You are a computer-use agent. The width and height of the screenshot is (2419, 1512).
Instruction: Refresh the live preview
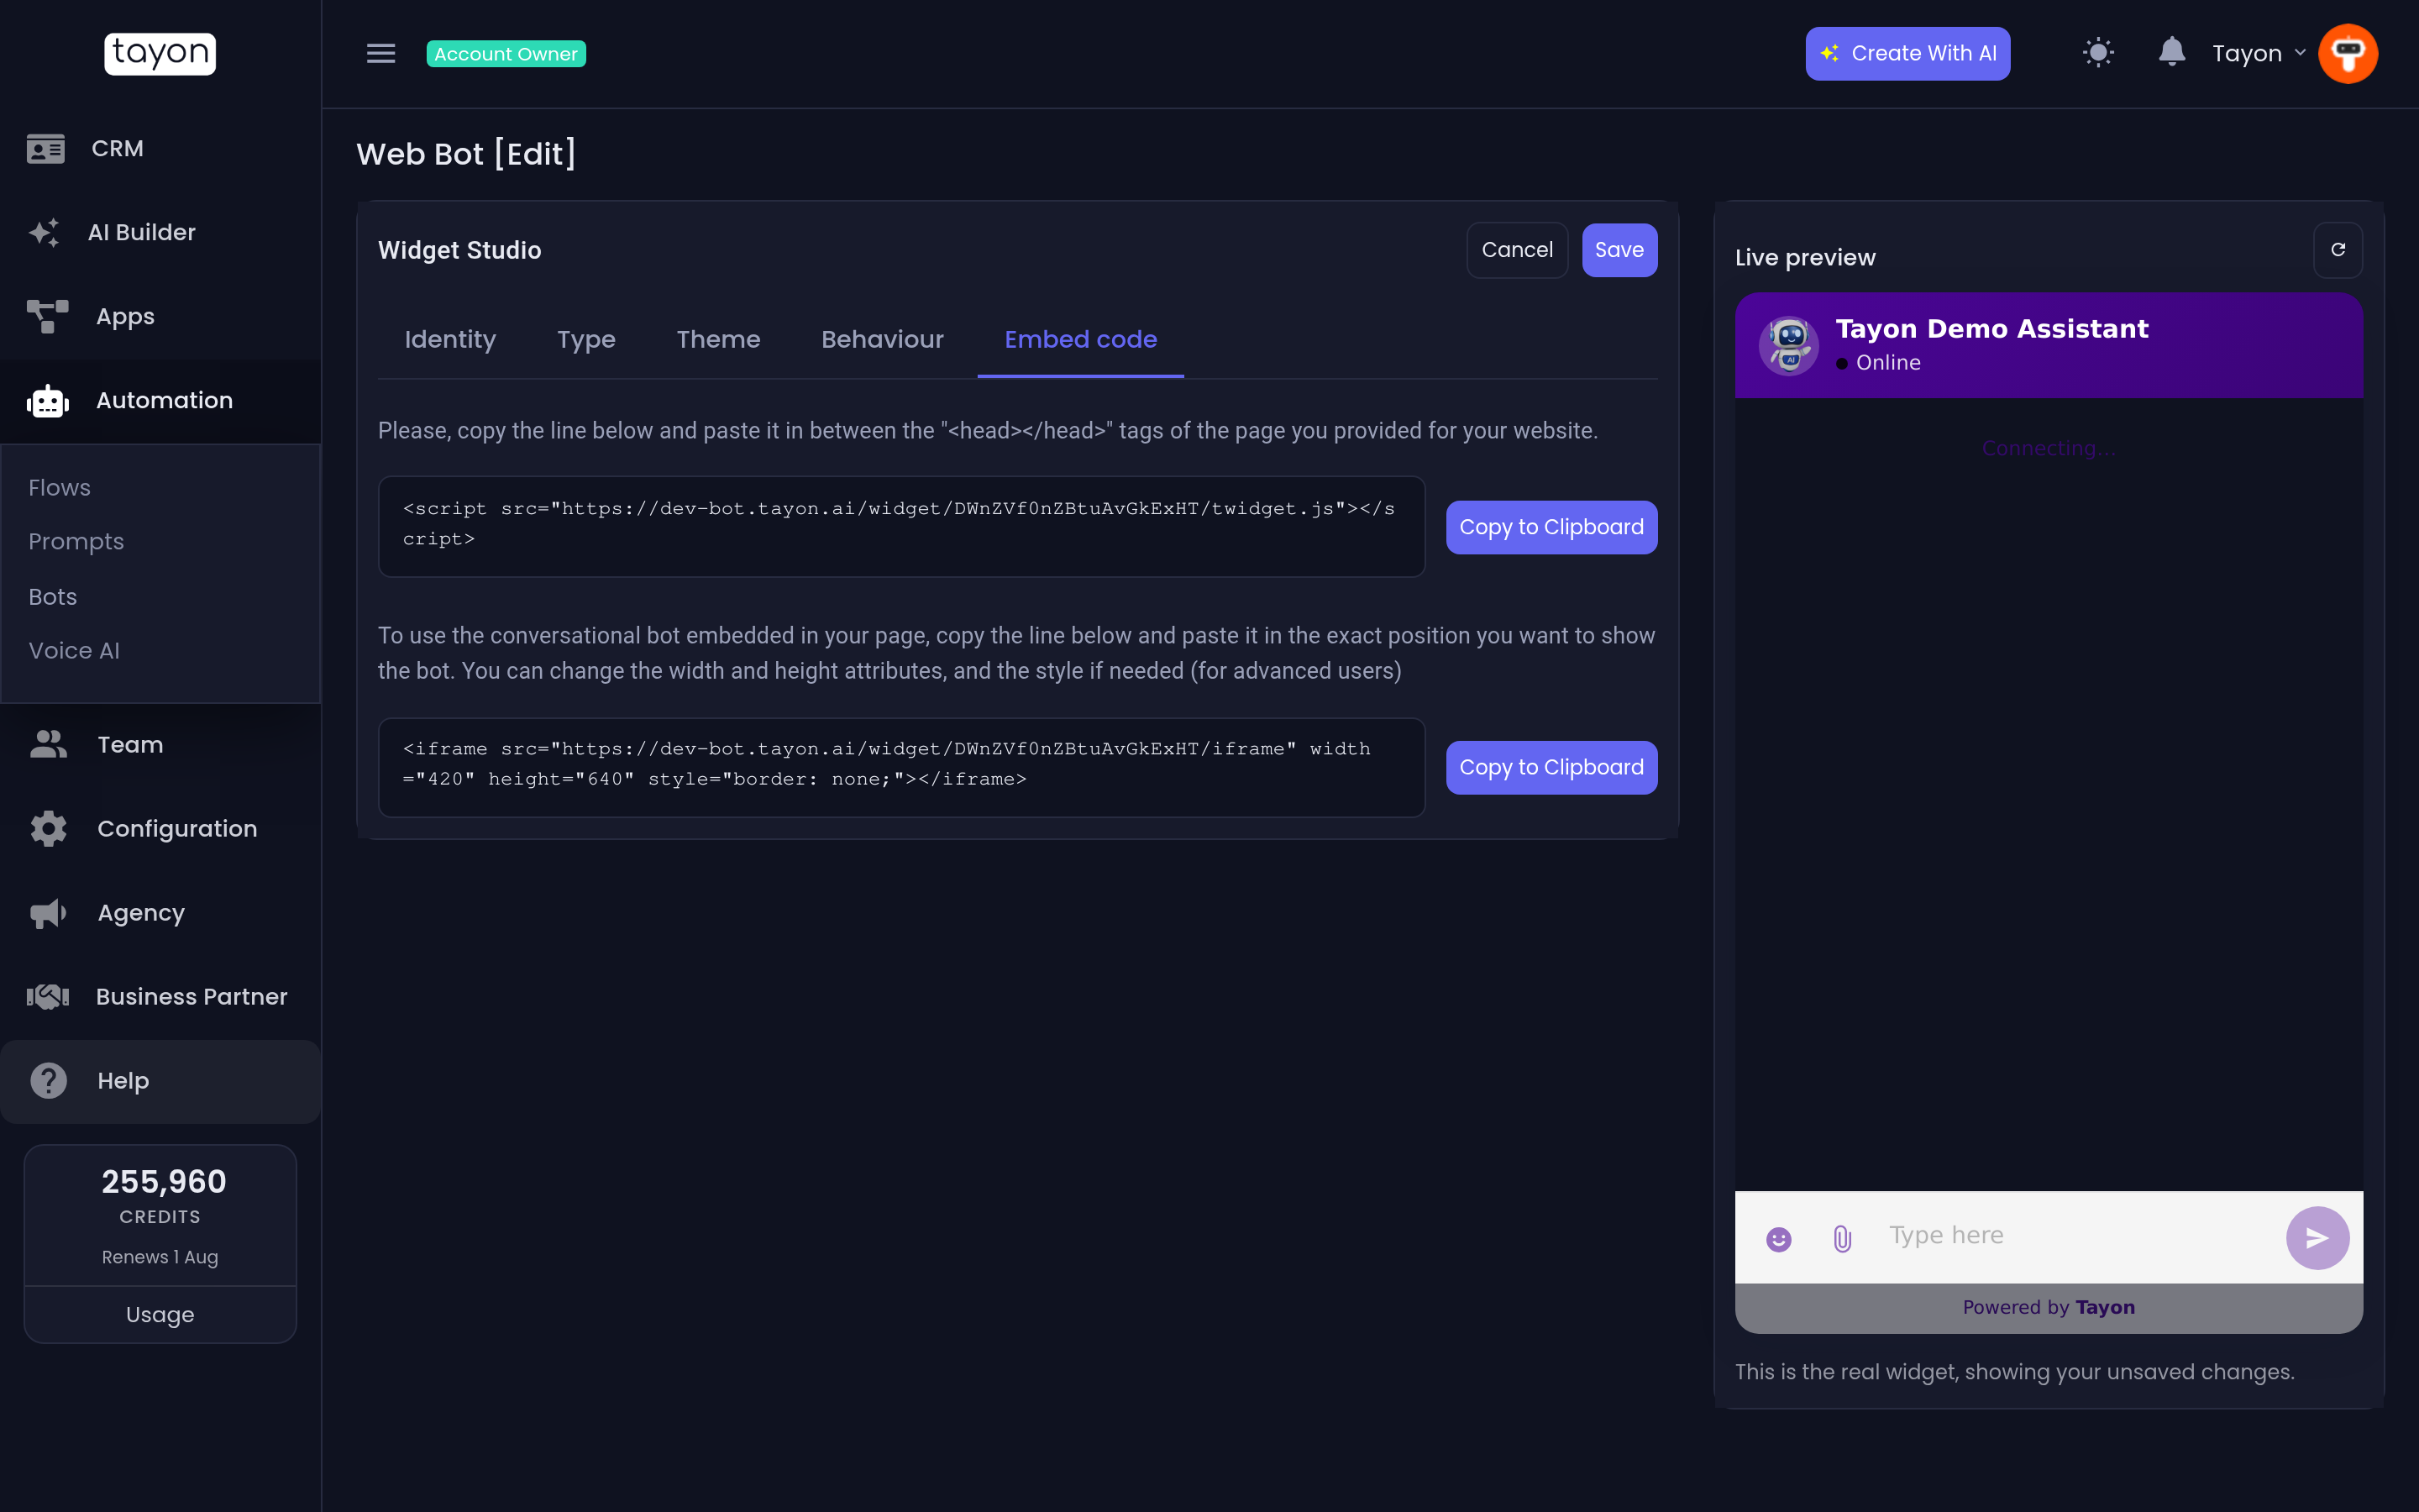pos(2337,250)
